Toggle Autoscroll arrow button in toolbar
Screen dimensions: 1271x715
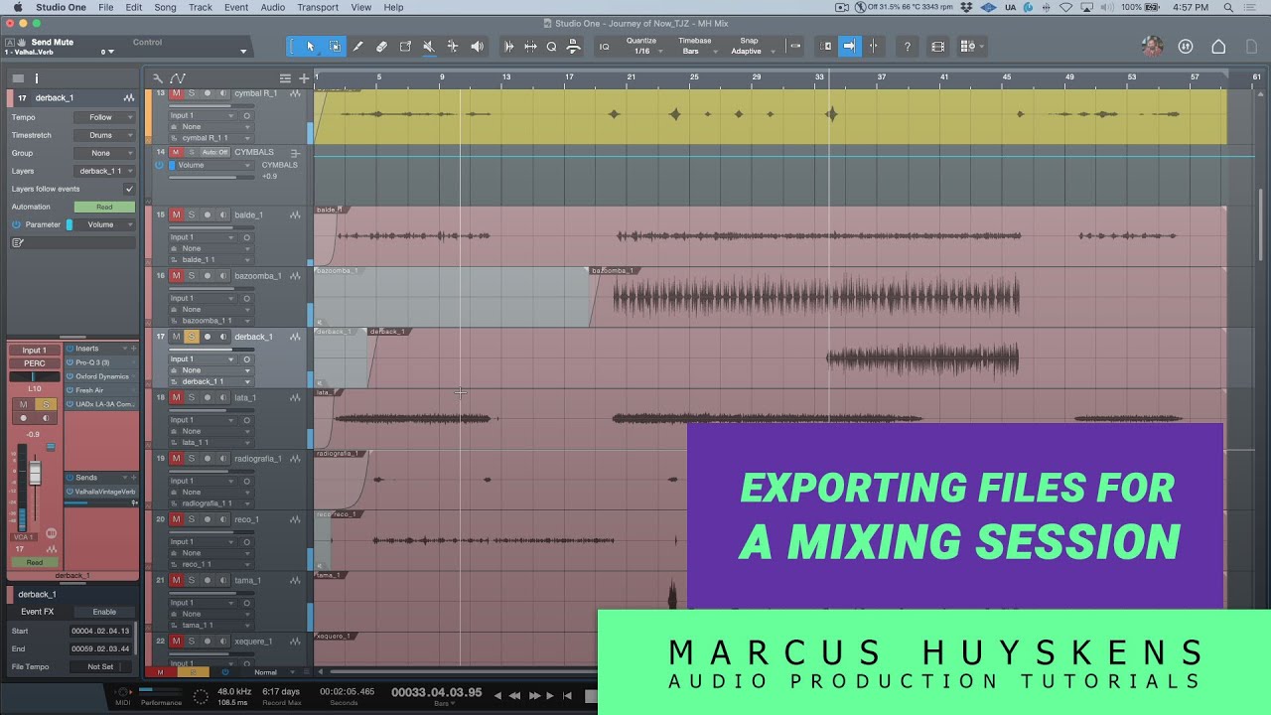coord(849,47)
